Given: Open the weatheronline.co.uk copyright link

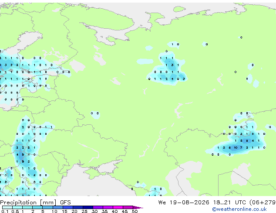Looking at the screenshot, I should pos(239,209).
